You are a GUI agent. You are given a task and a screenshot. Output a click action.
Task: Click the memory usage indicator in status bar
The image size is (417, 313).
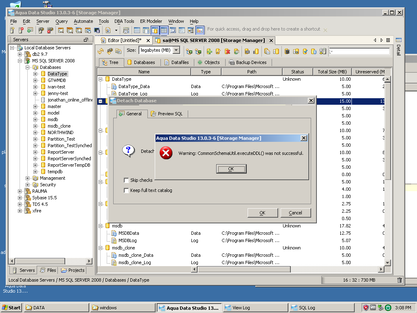click(x=359, y=280)
